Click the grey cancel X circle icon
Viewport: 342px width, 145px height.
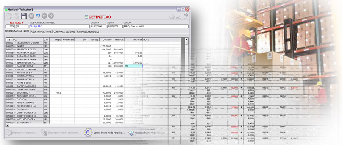click(31, 16)
